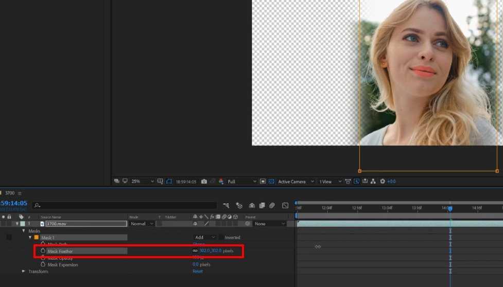Open the 3700 timeline panel menu
Screen dimensions: 503x287
tap(20, 193)
